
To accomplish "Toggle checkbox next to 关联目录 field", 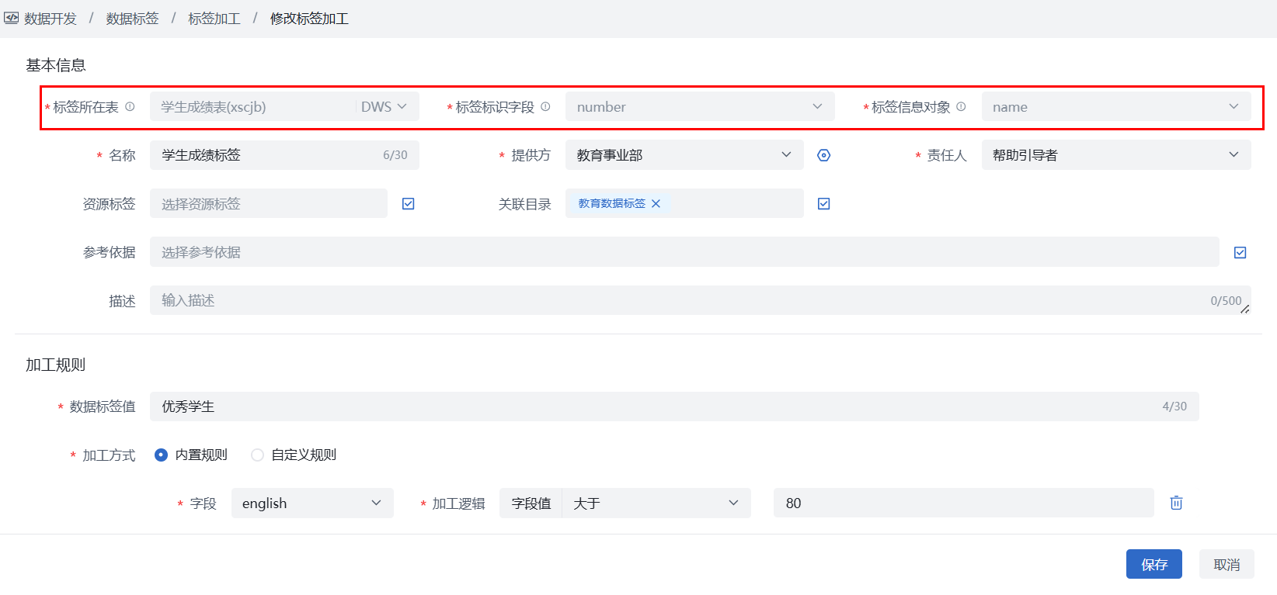I will coord(824,204).
